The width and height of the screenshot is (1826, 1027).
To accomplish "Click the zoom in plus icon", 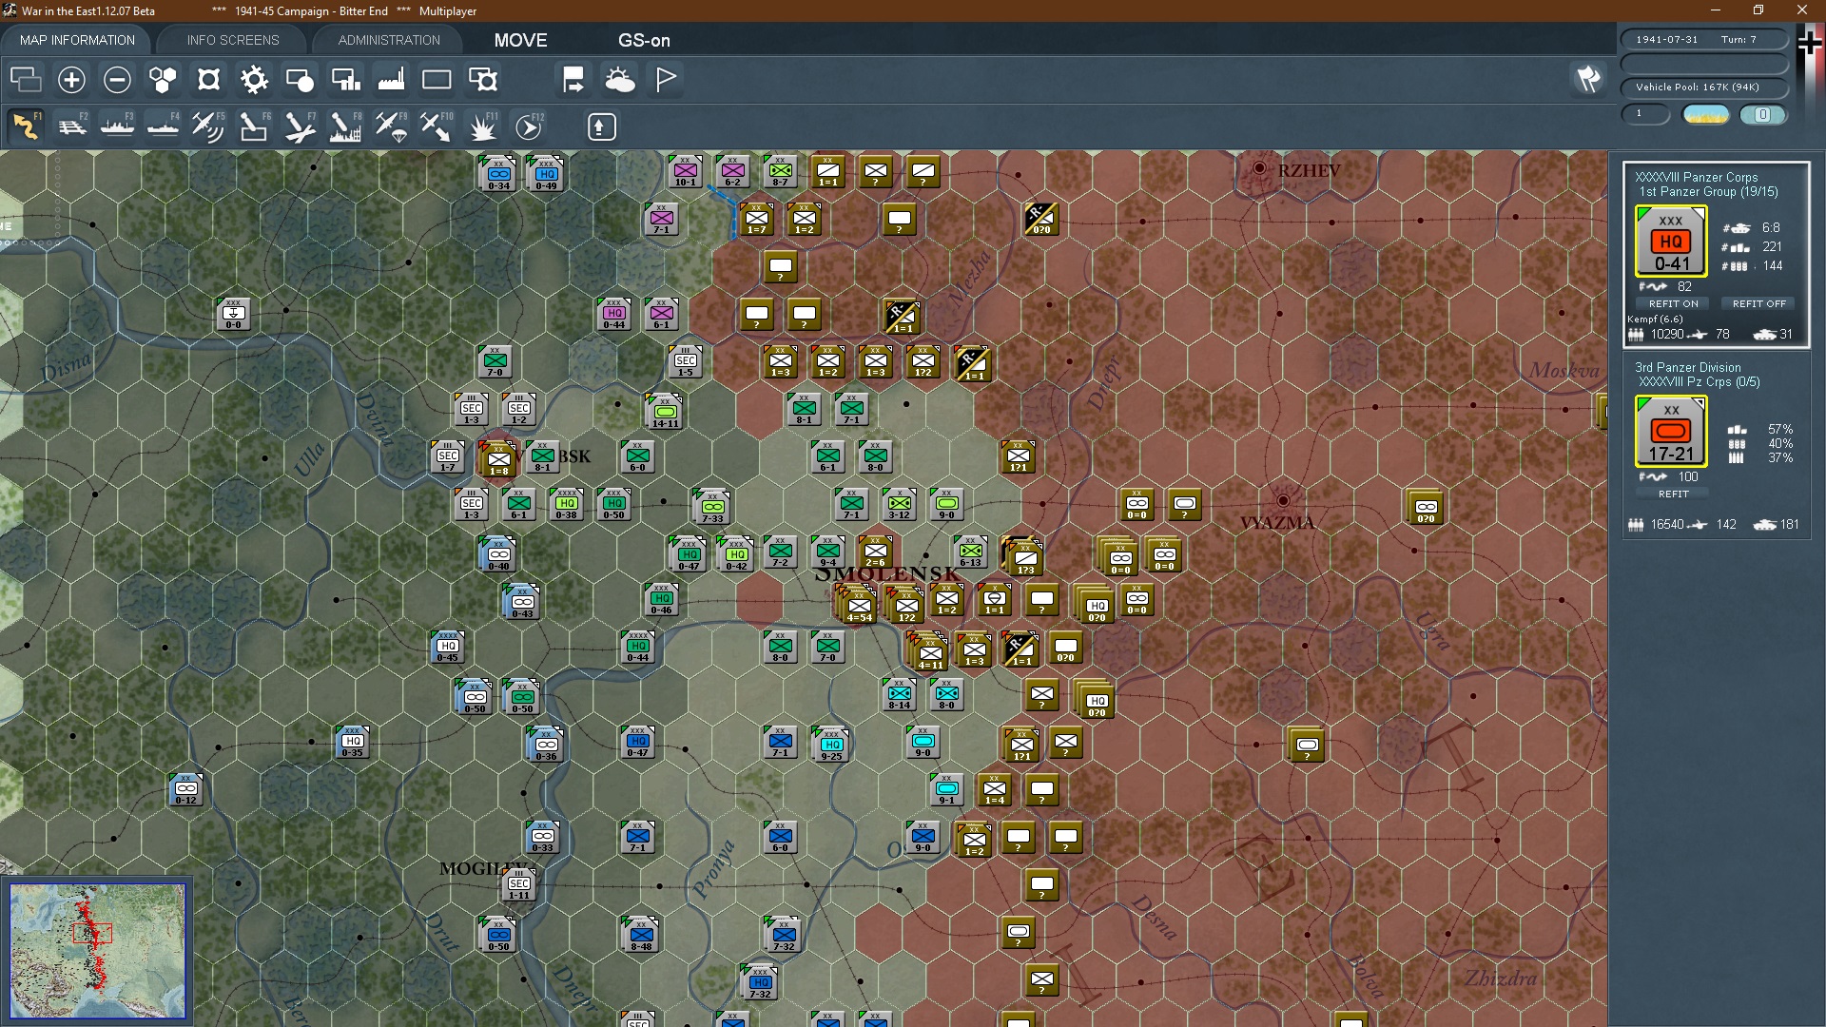I will point(71,80).
